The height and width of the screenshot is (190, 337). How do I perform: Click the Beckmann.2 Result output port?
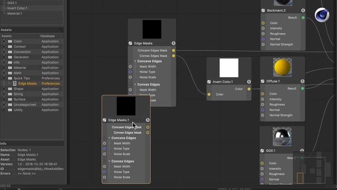click(x=303, y=17)
